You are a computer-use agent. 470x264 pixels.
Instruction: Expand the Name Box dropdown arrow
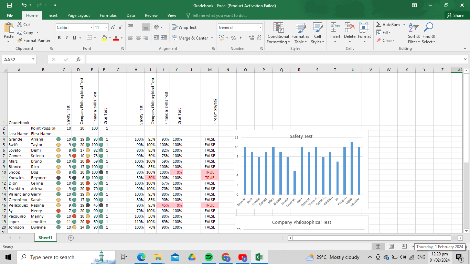pyautogui.click(x=33, y=59)
